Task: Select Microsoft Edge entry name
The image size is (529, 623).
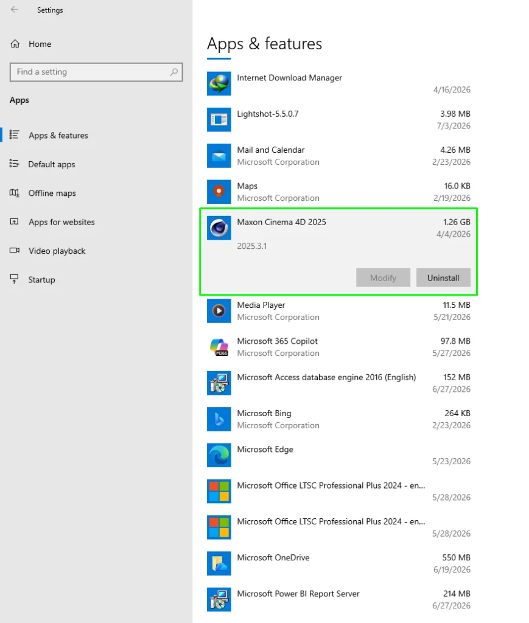Action: [x=265, y=450]
